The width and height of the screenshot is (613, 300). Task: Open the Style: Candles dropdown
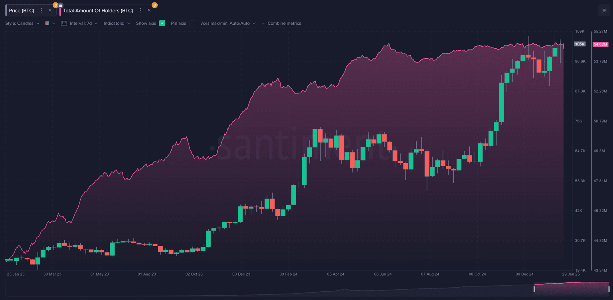[22, 23]
